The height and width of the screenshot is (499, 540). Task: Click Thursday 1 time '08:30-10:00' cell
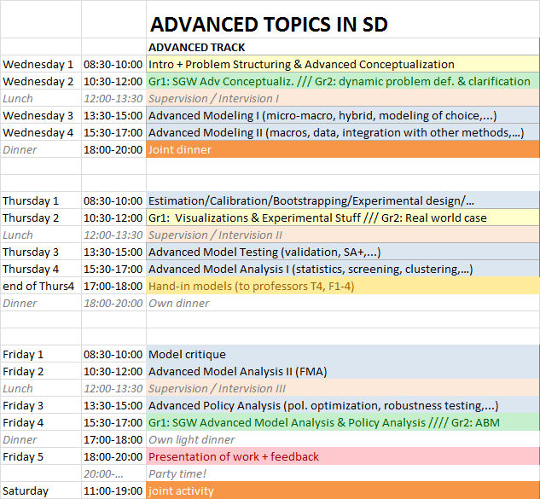coord(113,200)
